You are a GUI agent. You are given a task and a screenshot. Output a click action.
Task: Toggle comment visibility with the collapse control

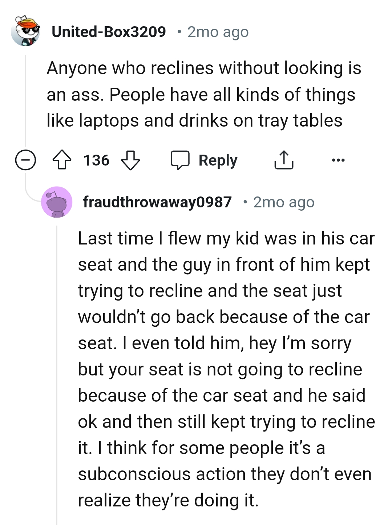(25, 160)
